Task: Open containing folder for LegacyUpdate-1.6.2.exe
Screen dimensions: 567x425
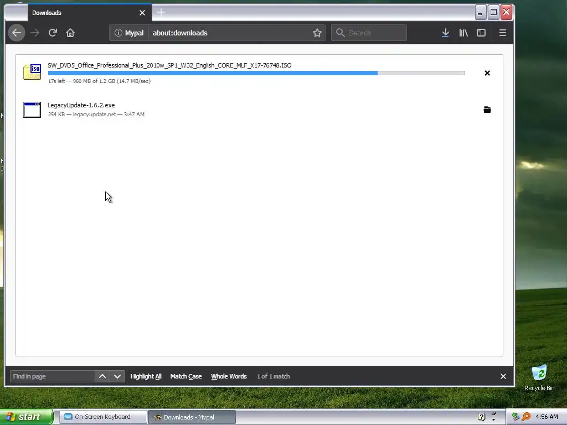Action: point(487,110)
